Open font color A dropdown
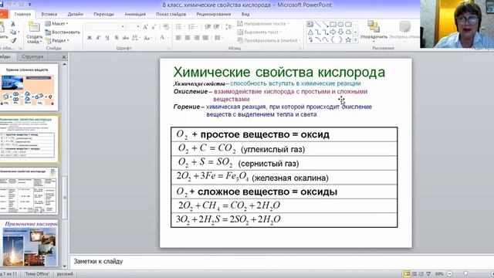Viewport: 494px width, 278px height. click(x=164, y=38)
